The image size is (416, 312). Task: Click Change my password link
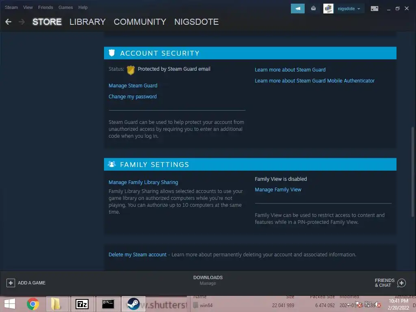pos(133,97)
